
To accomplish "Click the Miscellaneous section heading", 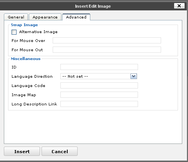I will pos(26,59).
